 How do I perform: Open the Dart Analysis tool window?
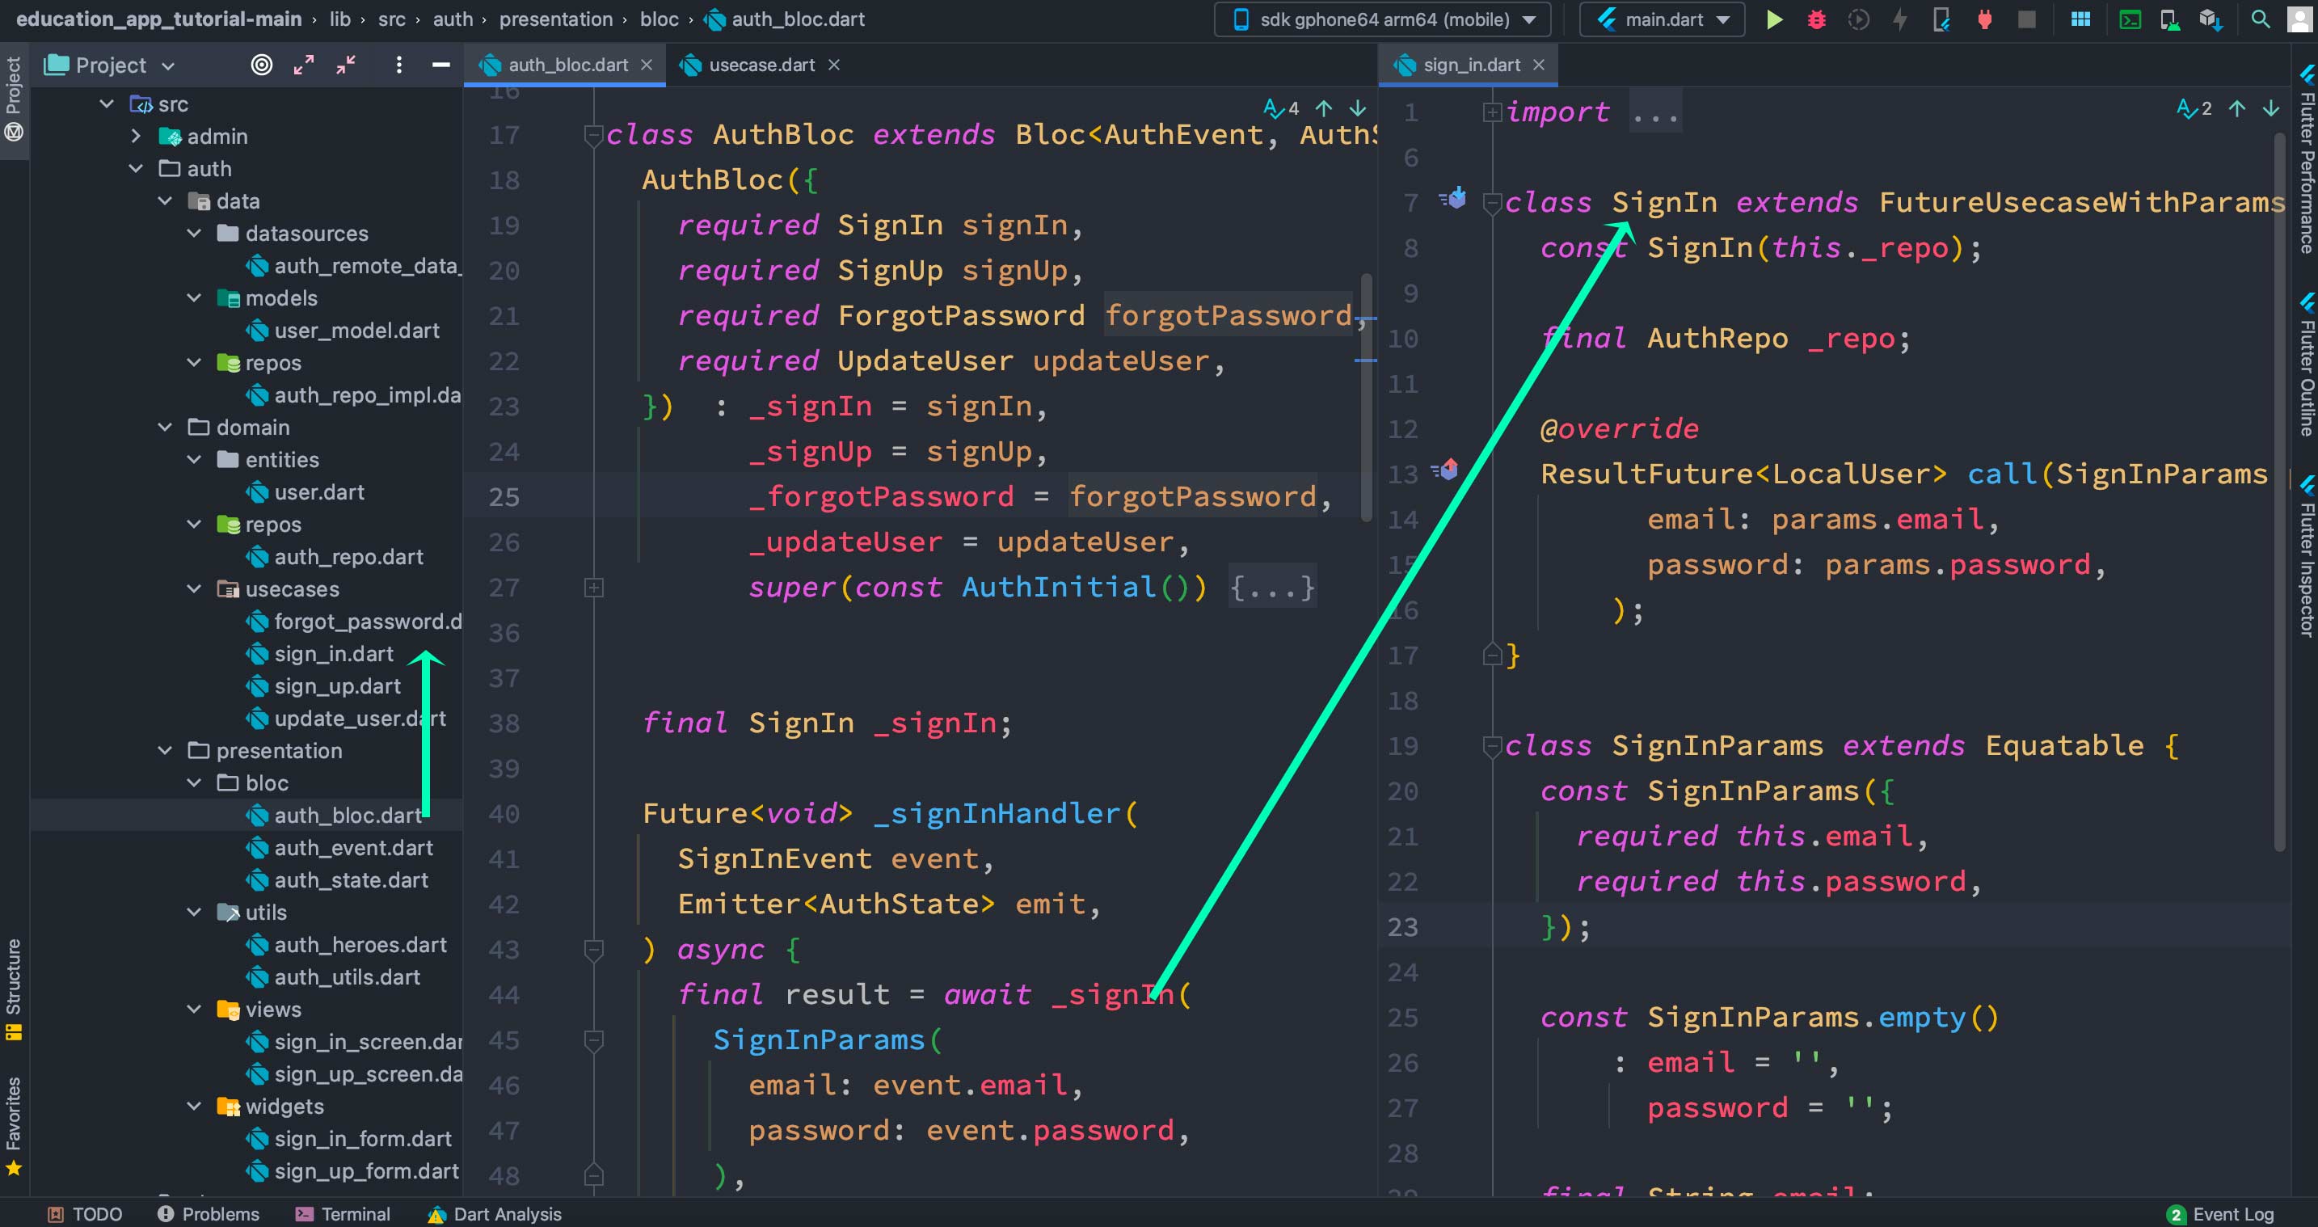pos(494,1213)
